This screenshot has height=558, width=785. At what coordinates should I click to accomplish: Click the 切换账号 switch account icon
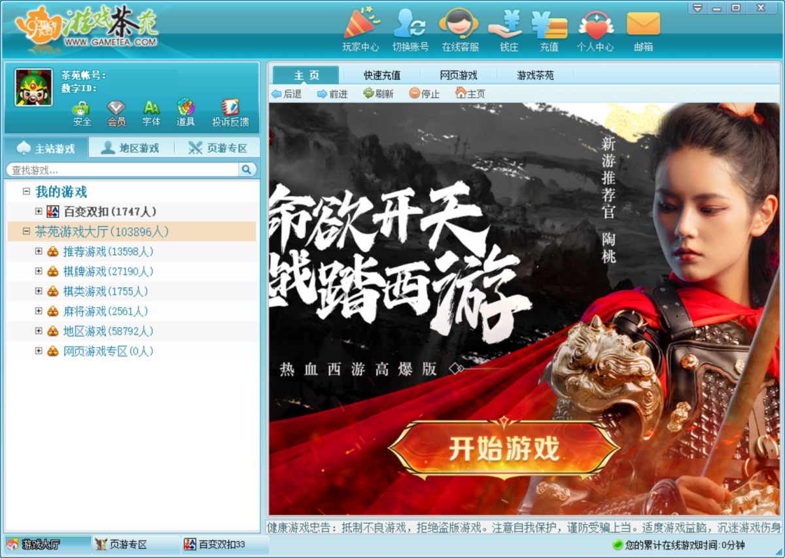coord(410,29)
